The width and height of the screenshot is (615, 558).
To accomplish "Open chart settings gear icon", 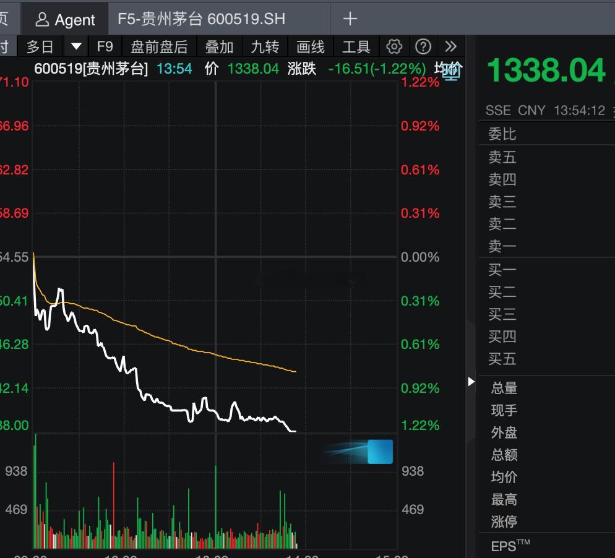I will pyautogui.click(x=394, y=46).
